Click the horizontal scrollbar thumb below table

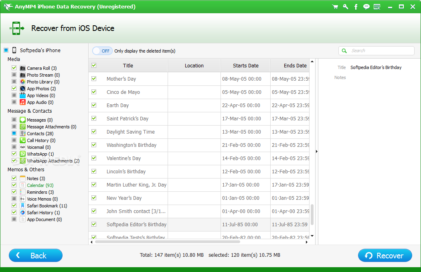[x=168, y=242]
